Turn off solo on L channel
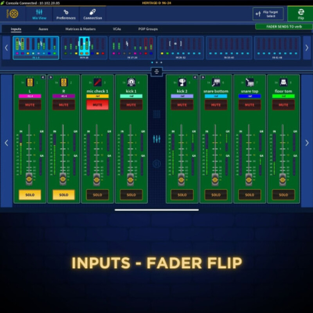Viewport: 313px width, 313px height. point(30,194)
